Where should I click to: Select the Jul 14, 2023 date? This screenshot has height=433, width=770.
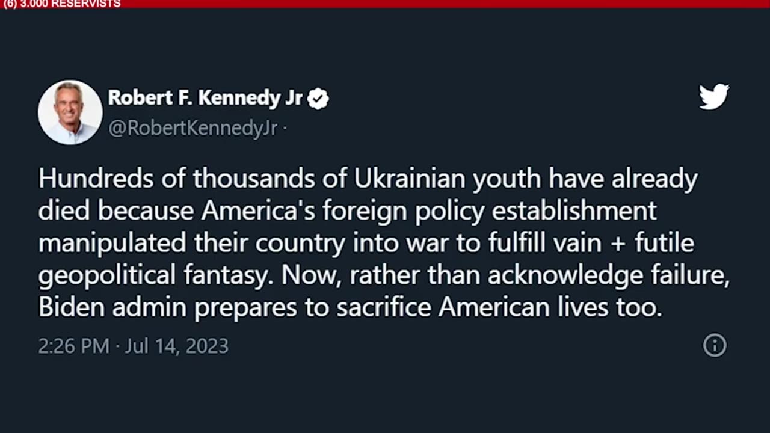176,346
